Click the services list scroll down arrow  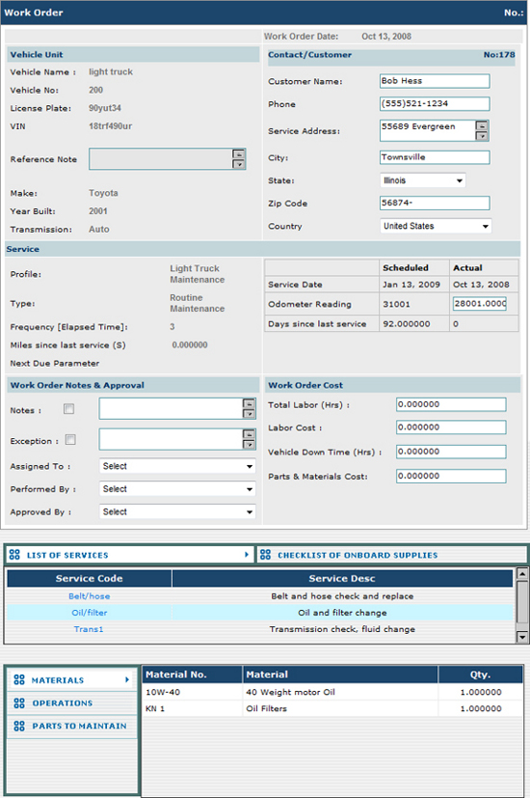click(521, 637)
